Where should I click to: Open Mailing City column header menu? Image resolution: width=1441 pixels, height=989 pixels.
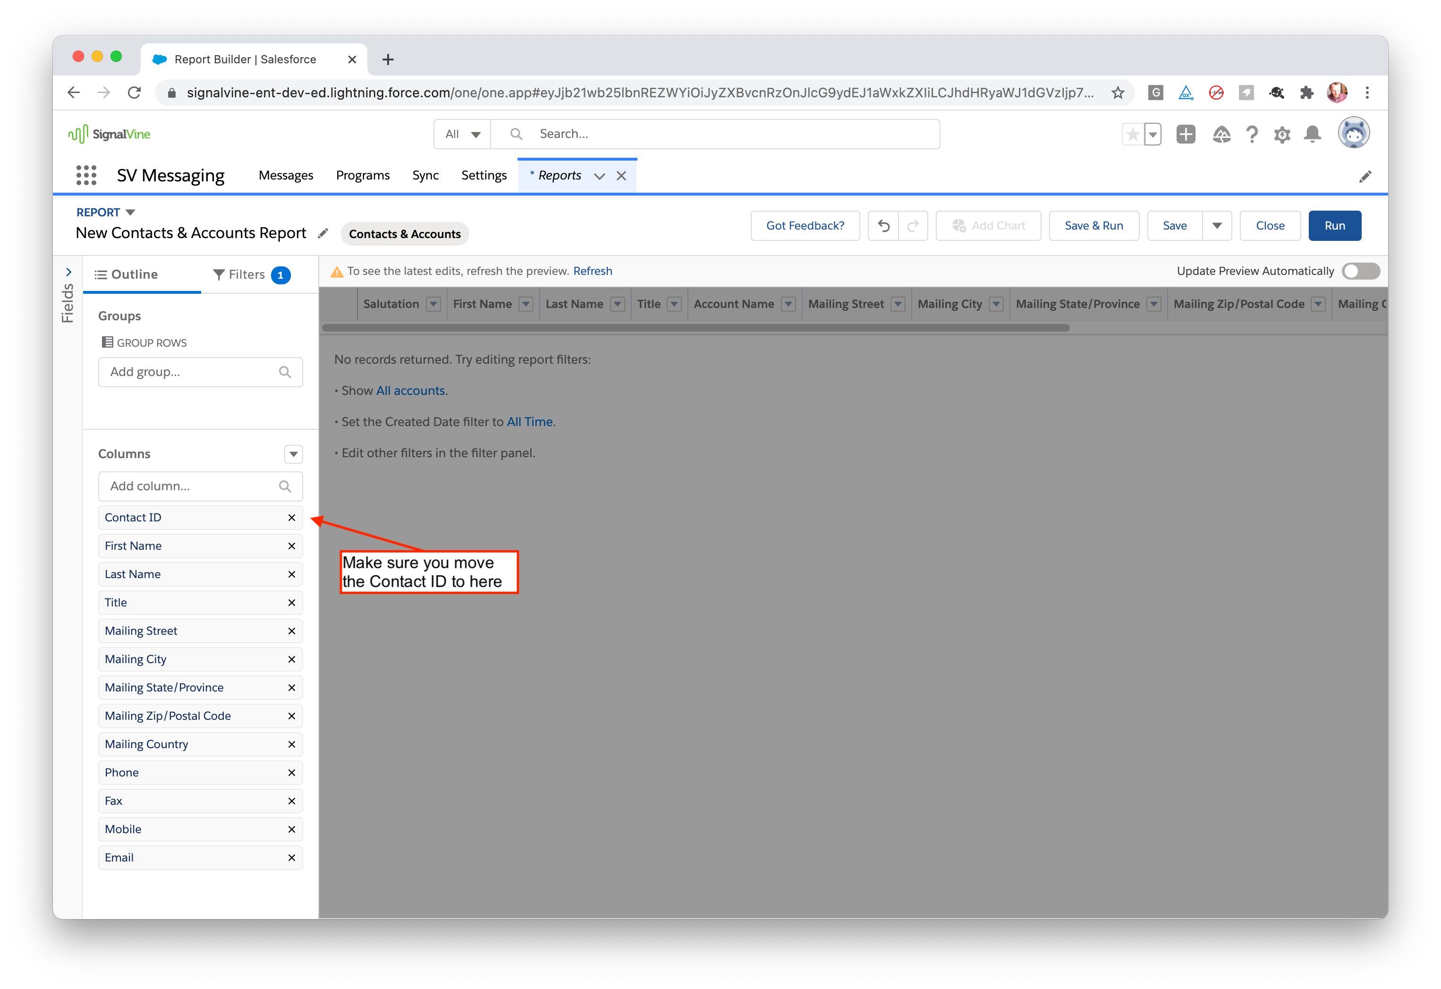pos(996,305)
